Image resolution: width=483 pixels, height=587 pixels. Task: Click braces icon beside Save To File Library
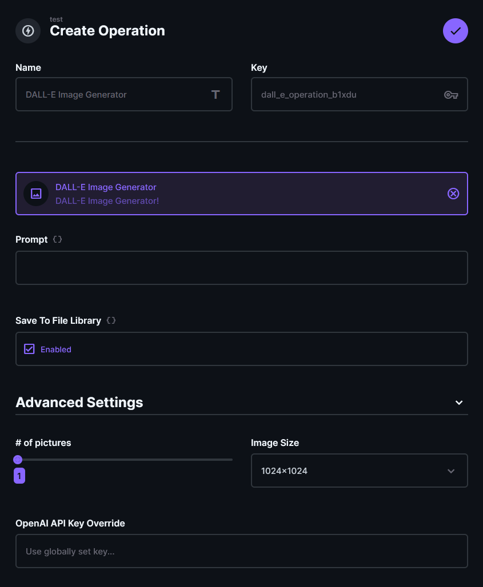click(111, 320)
